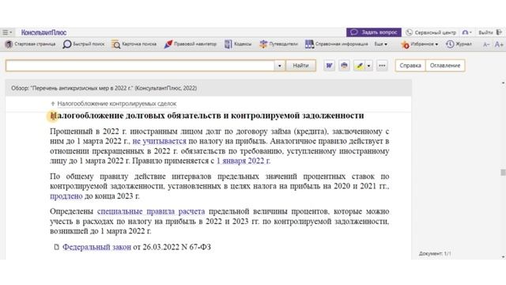Viewport: 506px width, 285px height.
Task: Switch to the Оглавление tab
Action: point(445,66)
